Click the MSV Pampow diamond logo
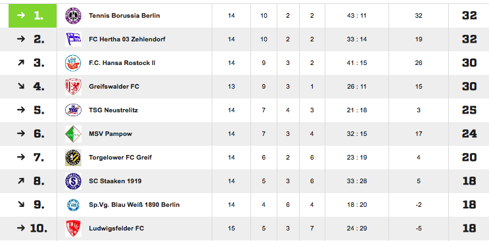The width and height of the screenshot is (489, 241). pyautogui.click(x=73, y=134)
